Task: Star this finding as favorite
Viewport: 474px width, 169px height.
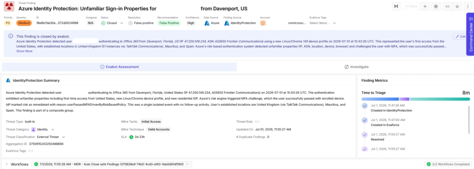Action: tap(457, 6)
